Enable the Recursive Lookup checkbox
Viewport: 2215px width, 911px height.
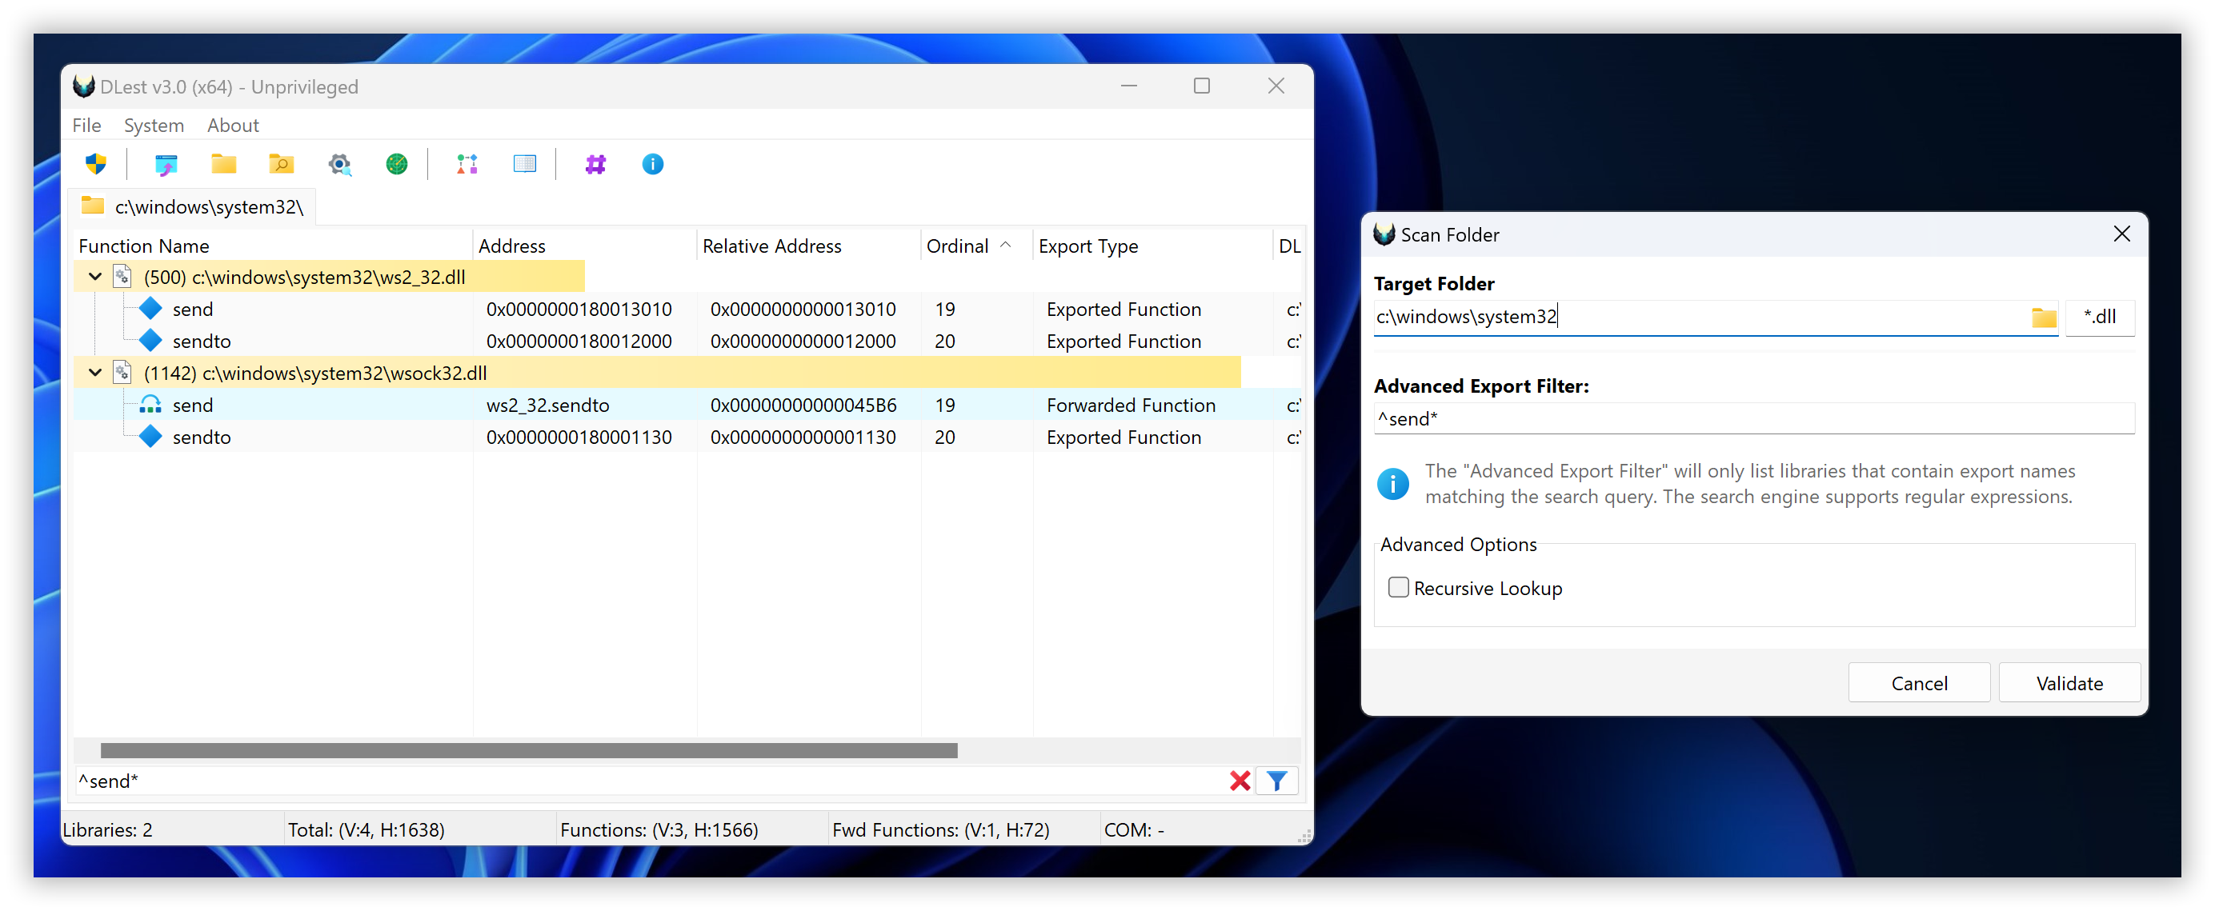(1398, 587)
